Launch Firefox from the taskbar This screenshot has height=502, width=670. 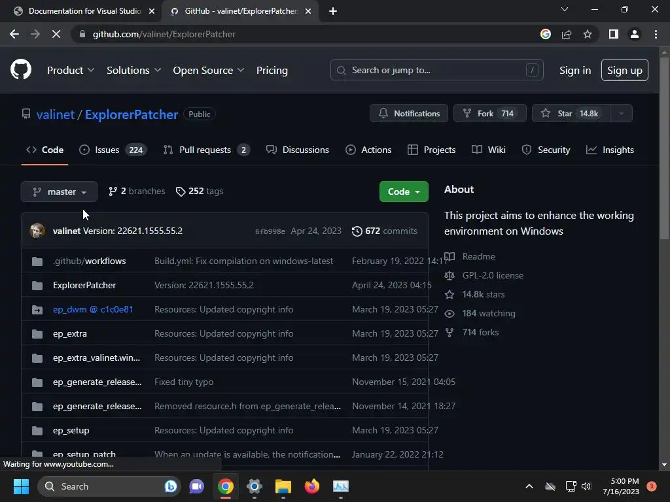[x=312, y=486]
